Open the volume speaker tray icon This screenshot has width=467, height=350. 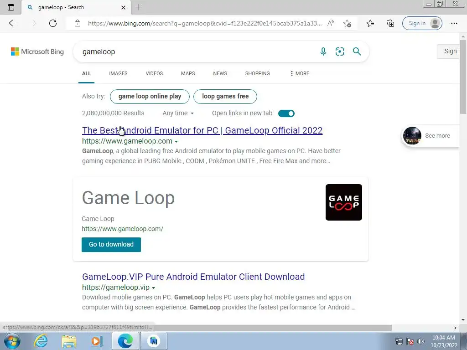pyautogui.click(x=421, y=341)
